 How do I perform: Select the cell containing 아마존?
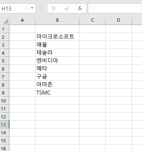tap(57, 84)
